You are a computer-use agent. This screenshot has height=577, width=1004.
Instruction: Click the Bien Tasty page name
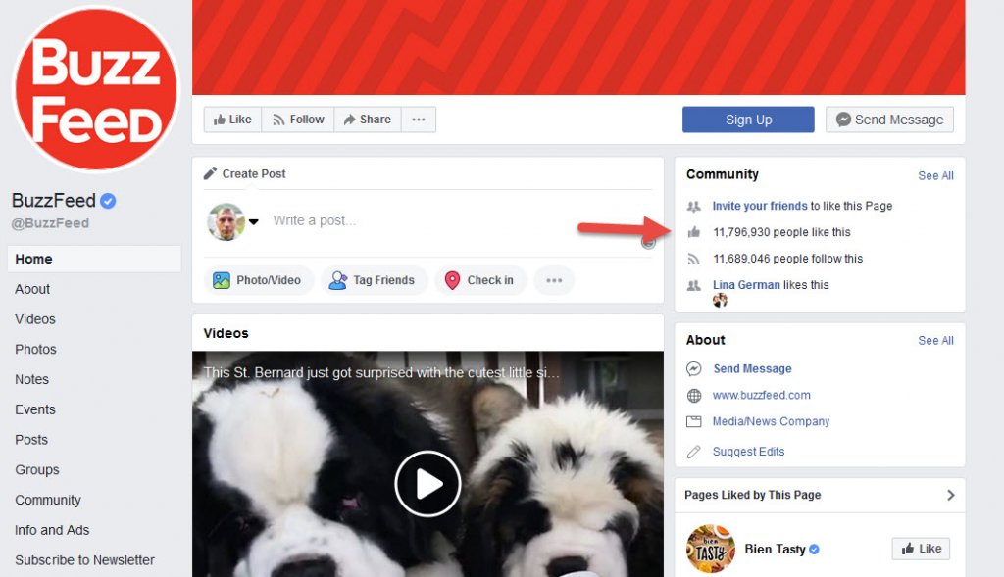pyautogui.click(x=775, y=550)
